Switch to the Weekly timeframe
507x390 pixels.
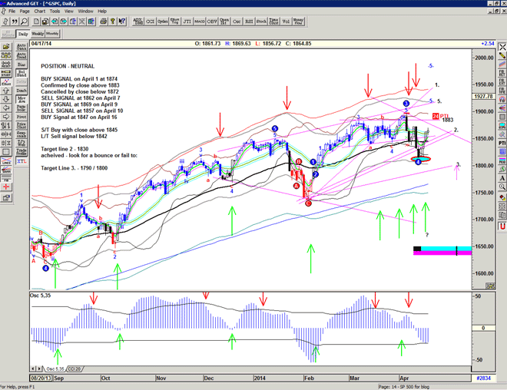(37, 34)
